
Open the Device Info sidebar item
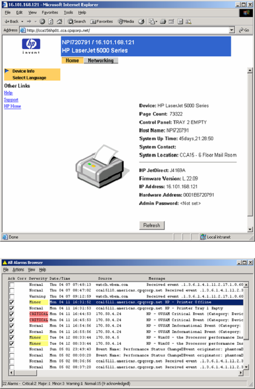click(23, 71)
